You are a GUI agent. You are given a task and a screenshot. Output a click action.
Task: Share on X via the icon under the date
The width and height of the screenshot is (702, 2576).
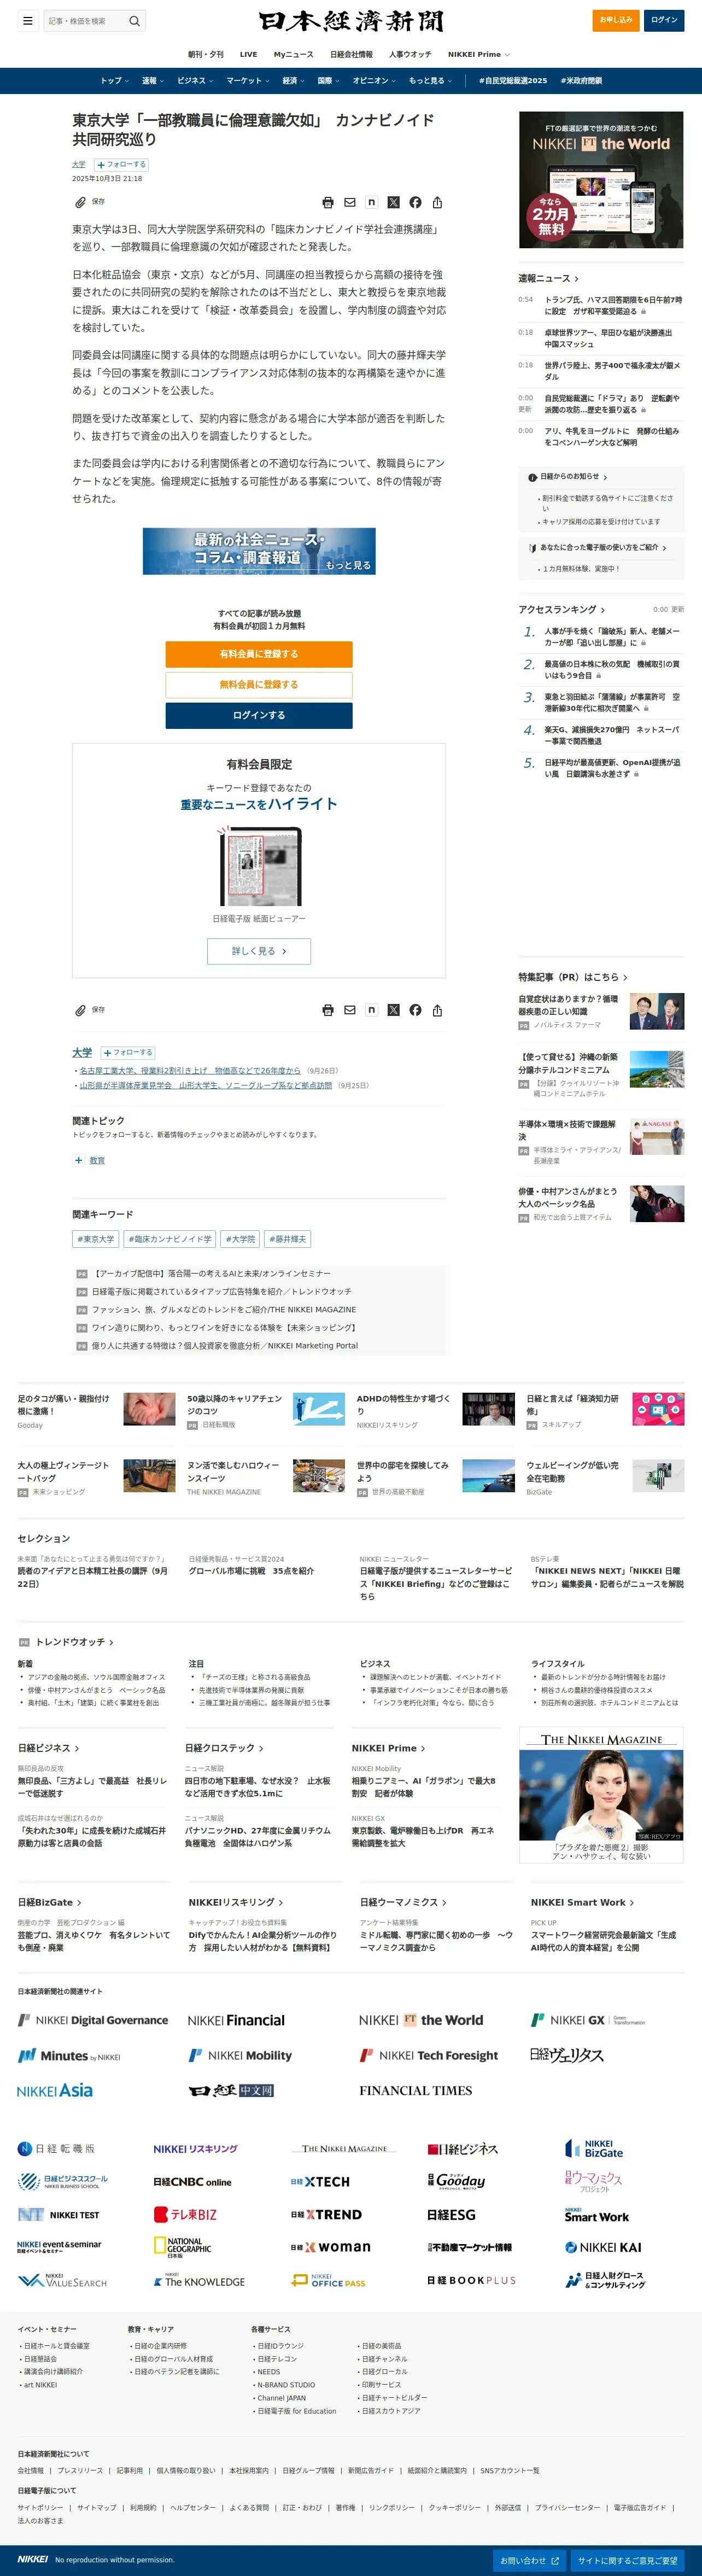point(393,202)
